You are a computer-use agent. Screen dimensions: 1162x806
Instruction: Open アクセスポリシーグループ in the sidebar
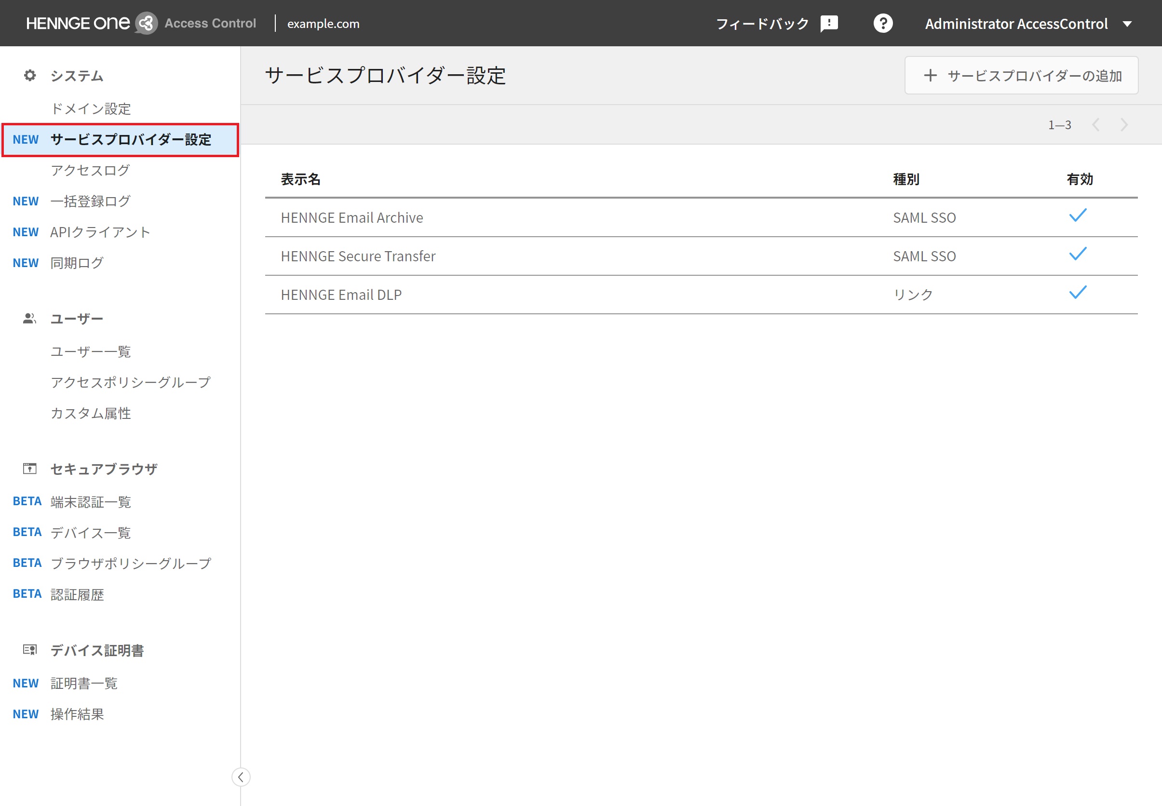[130, 382]
